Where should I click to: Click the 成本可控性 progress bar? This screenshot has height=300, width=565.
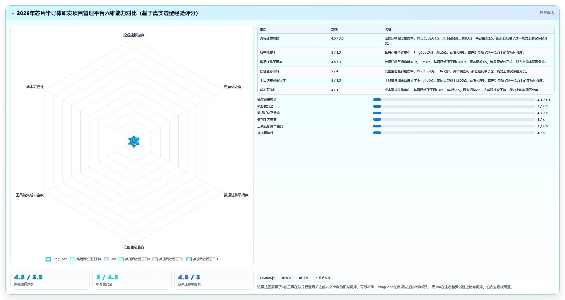[x=454, y=133]
